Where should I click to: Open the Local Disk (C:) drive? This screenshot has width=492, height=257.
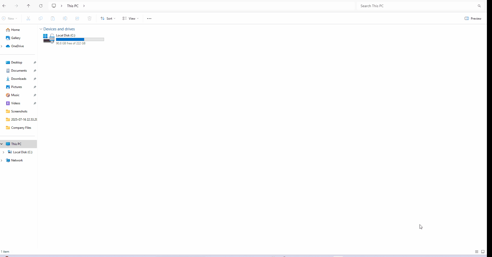coord(66,35)
